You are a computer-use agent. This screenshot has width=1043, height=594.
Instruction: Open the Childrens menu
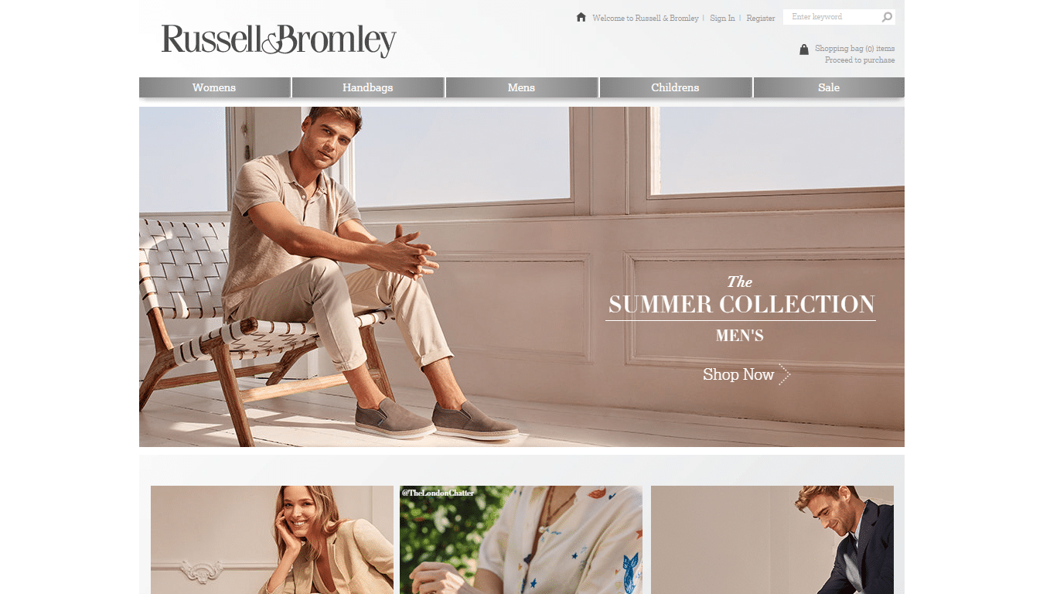pyautogui.click(x=675, y=87)
